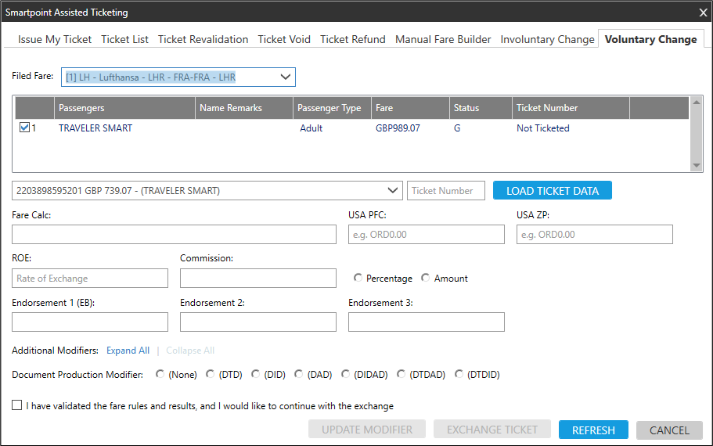Open the Filed Fare dropdown

click(285, 77)
